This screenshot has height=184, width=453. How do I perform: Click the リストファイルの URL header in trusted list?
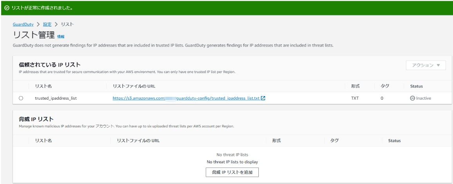(x=134, y=86)
